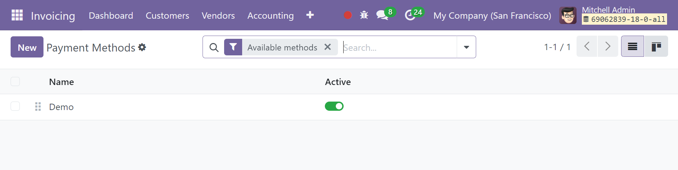The width and height of the screenshot is (678, 170).
Task: Open the conversations chat icon
Action: tap(382, 15)
